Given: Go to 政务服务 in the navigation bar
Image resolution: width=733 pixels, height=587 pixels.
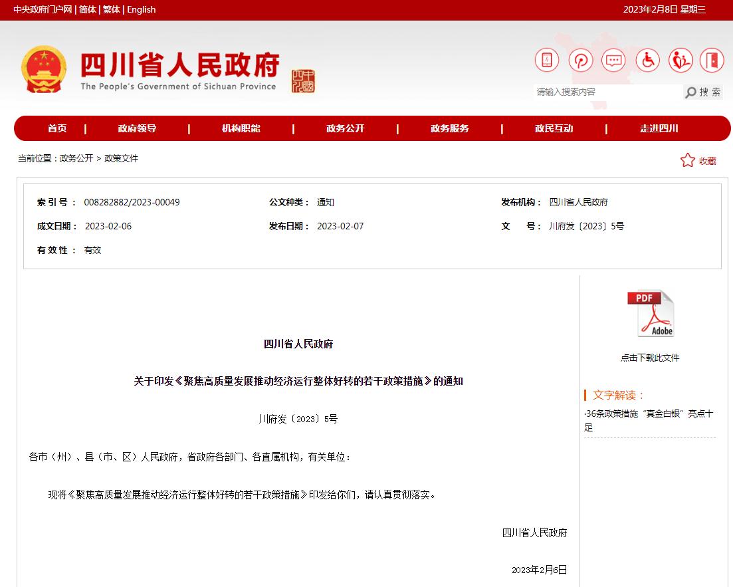Looking at the screenshot, I should [x=449, y=128].
